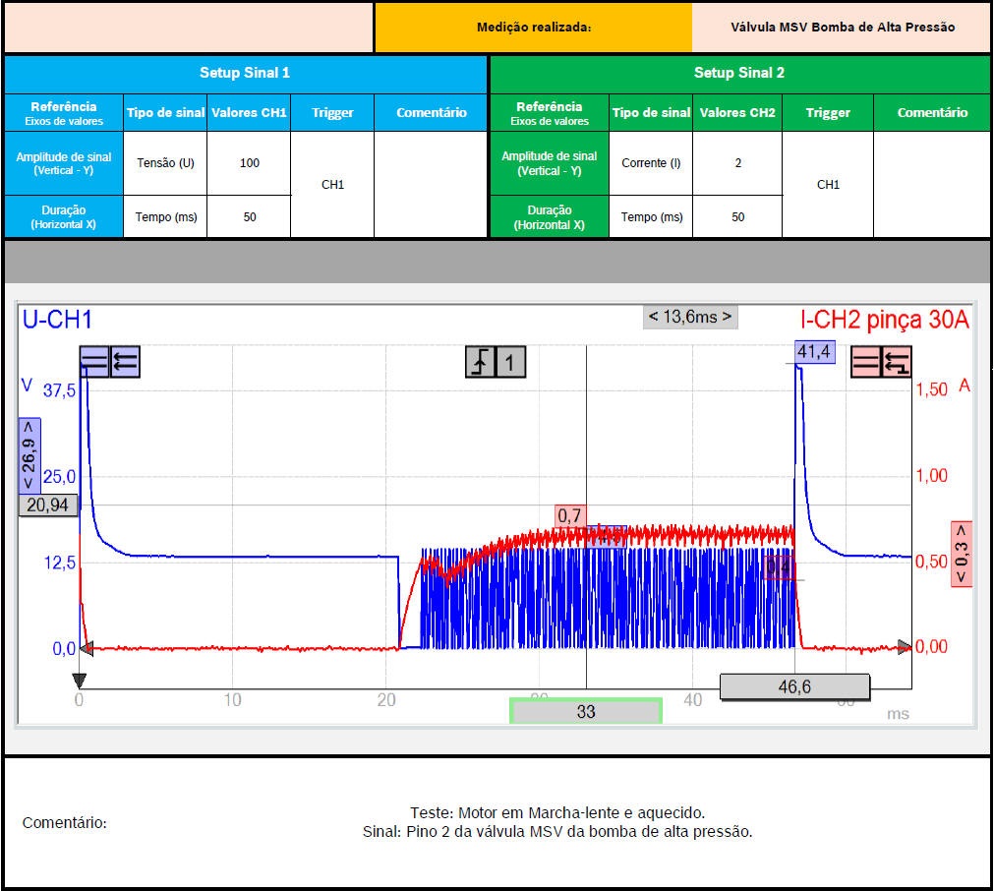Image resolution: width=994 pixels, height=891 pixels.
Task: Click the rising-edge trigger icon
Action: click(x=480, y=362)
